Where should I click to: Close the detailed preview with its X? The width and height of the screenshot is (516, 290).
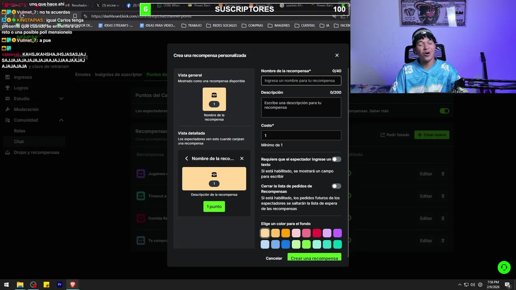(x=242, y=158)
